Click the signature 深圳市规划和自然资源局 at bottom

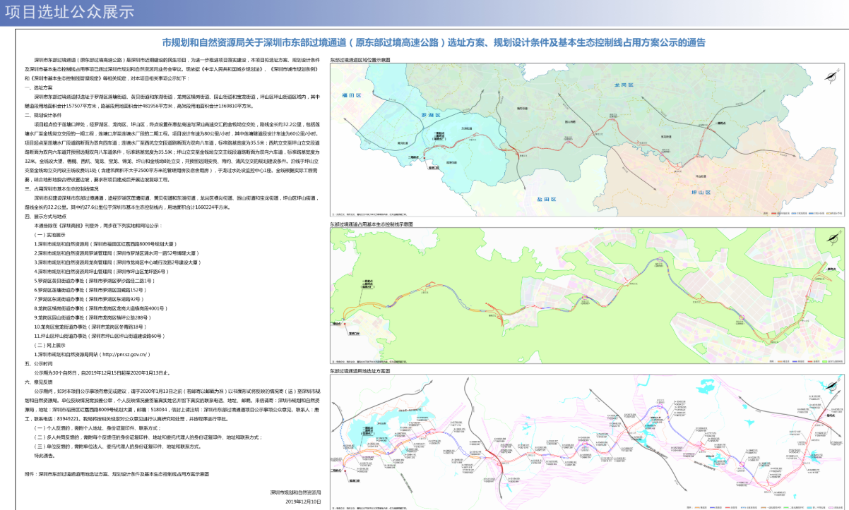pyautogui.click(x=295, y=492)
